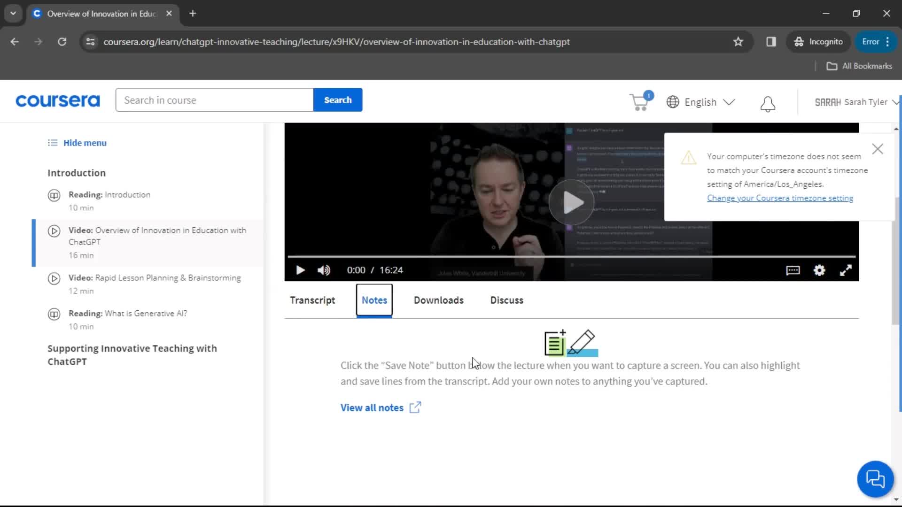Open the Downloads section
This screenshot has width=902, height=507.
click(x=439, y=300)
